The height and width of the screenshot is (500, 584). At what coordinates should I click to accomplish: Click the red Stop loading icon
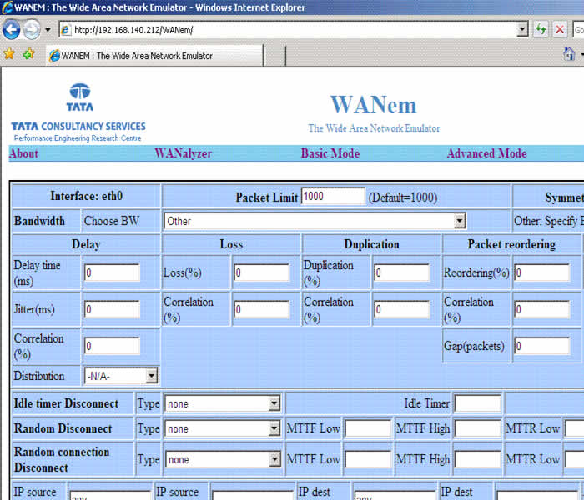click(561, 30)
